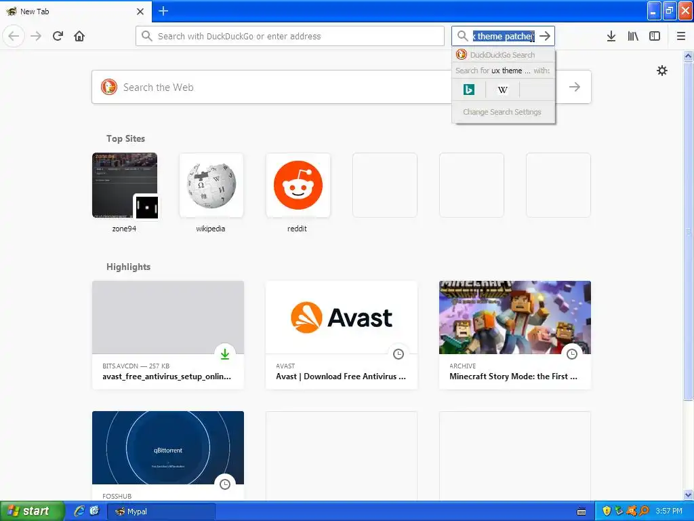Launch Internet Explorer from quick launch
Viewport: 694px width, 521px height.
click(79, 512)
